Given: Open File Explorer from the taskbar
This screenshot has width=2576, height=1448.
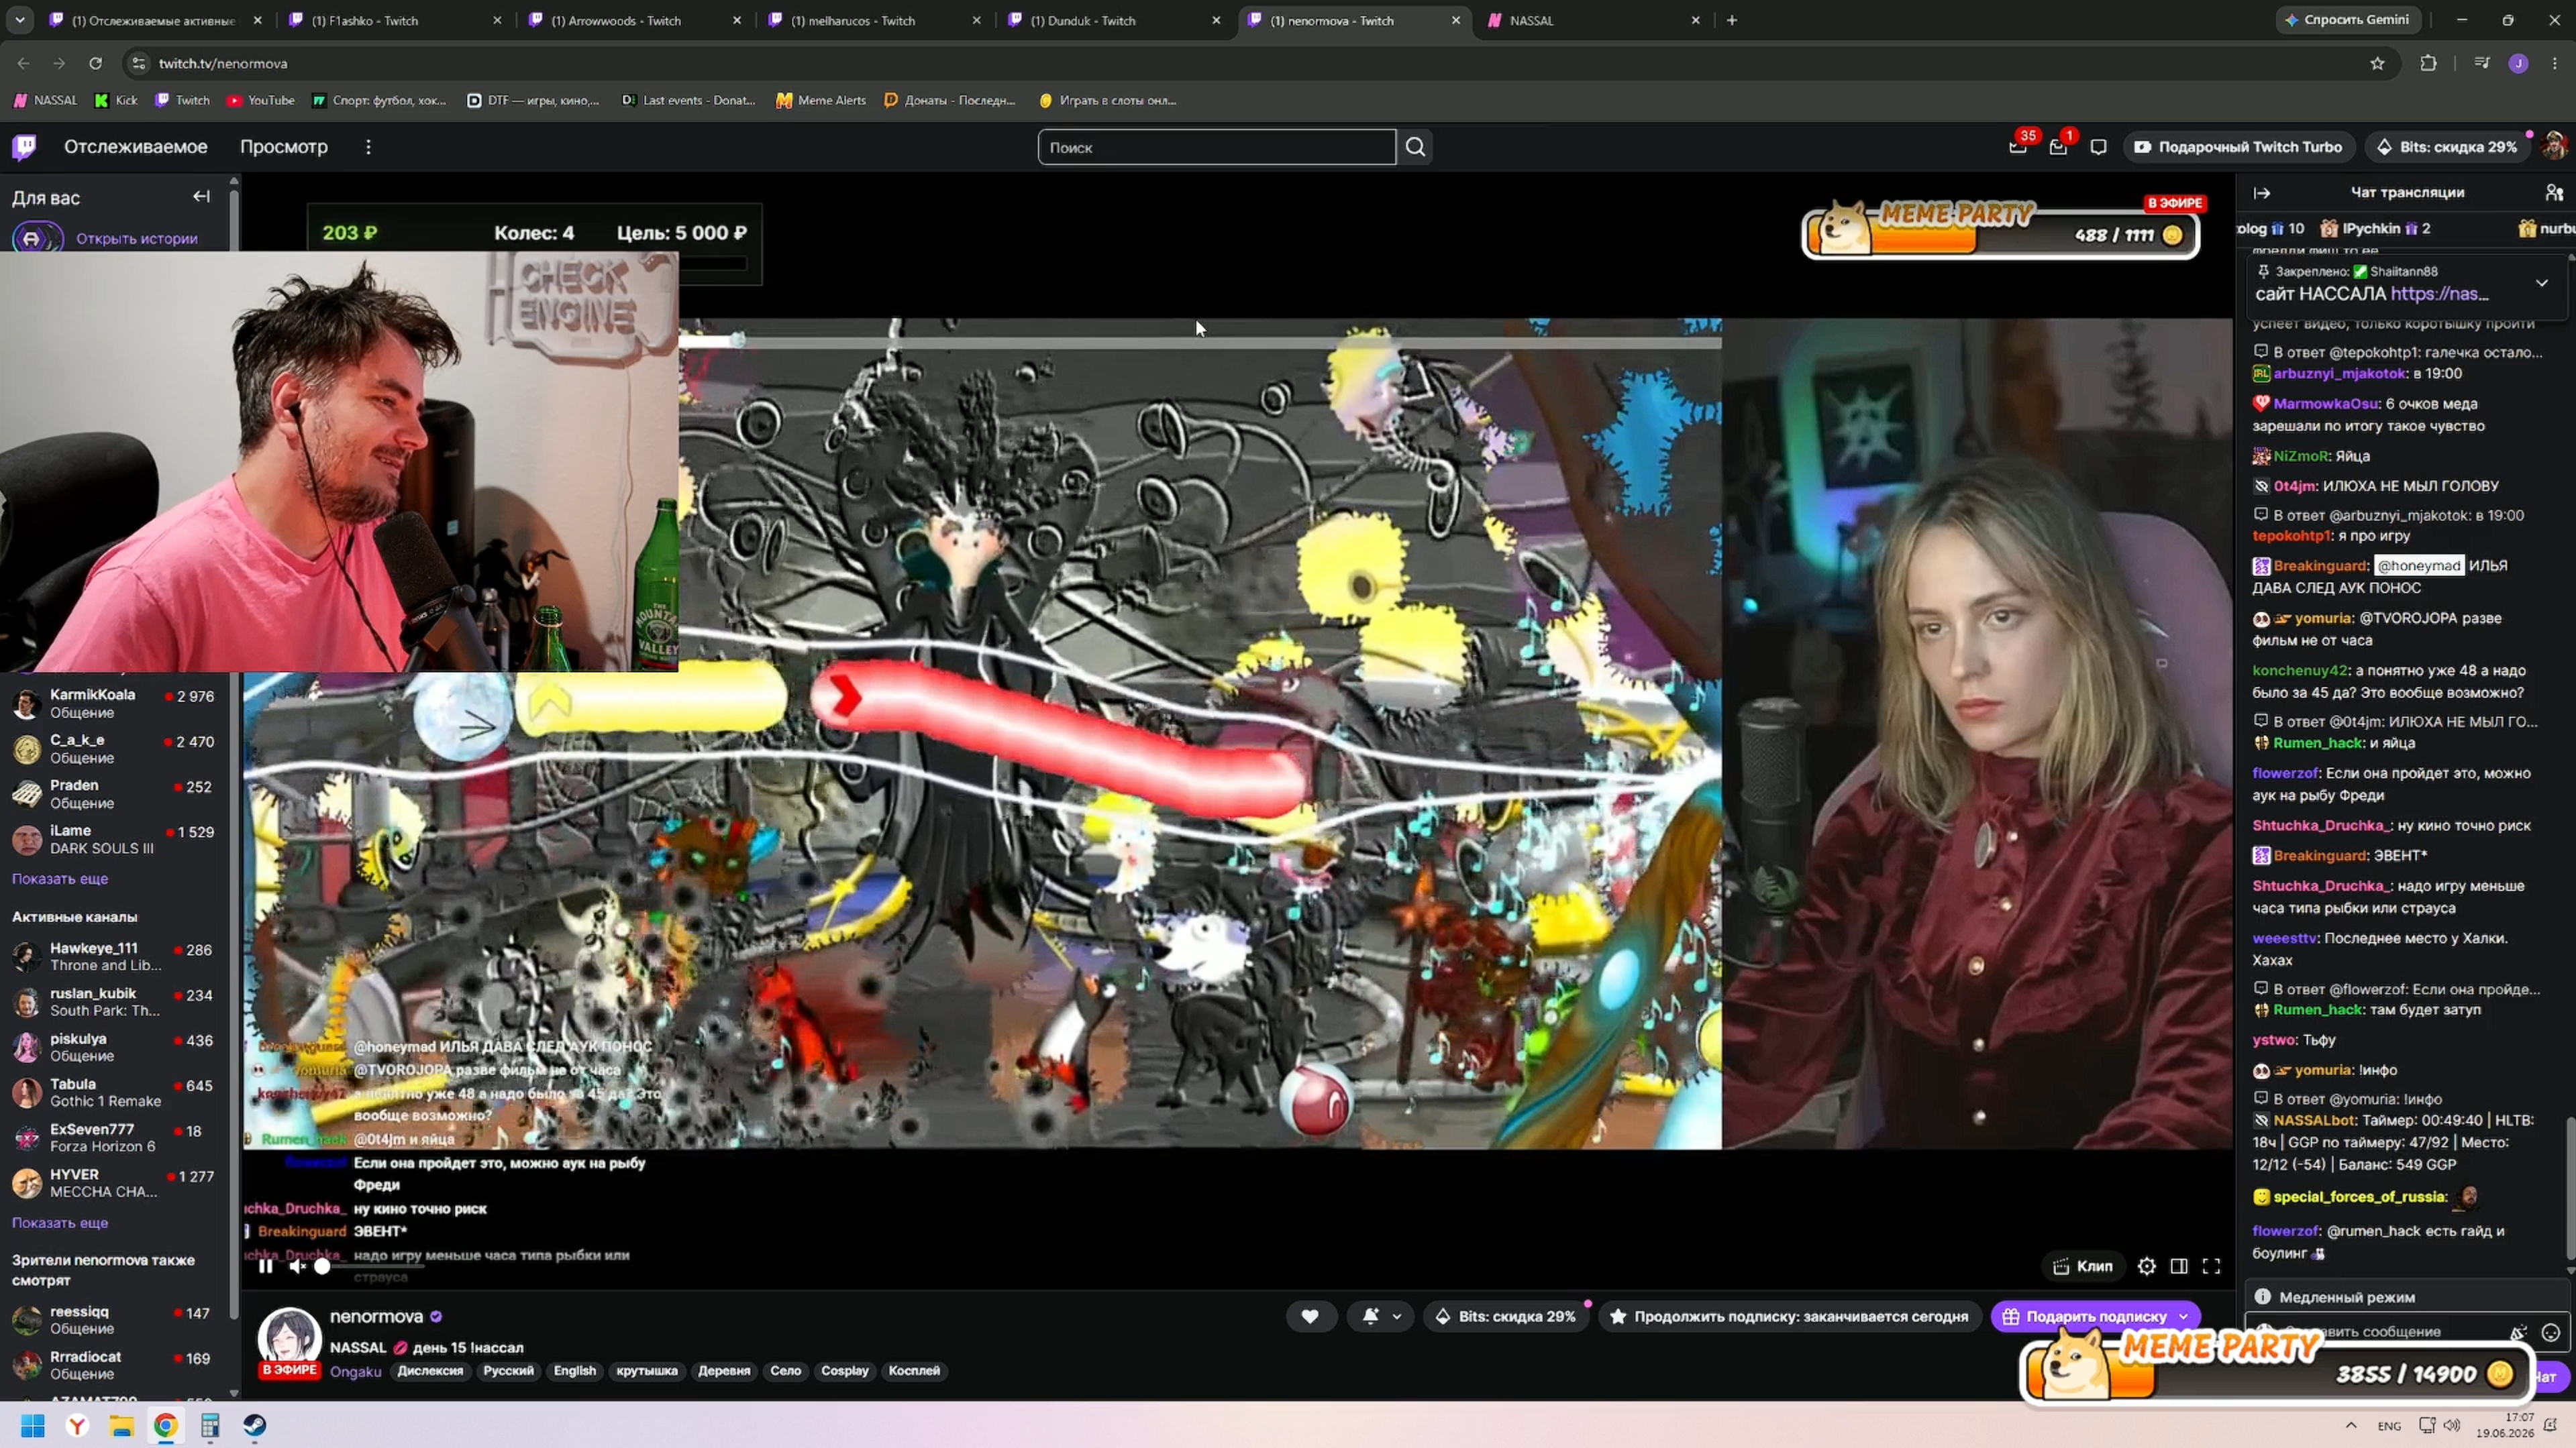Looking at the screenshot, I should pyautogui.click(x=122, y=1425).
